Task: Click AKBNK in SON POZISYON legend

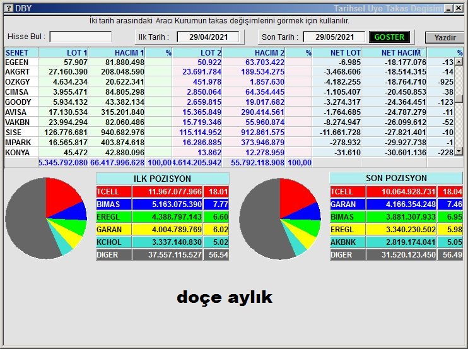Action: tap(348, 242)
